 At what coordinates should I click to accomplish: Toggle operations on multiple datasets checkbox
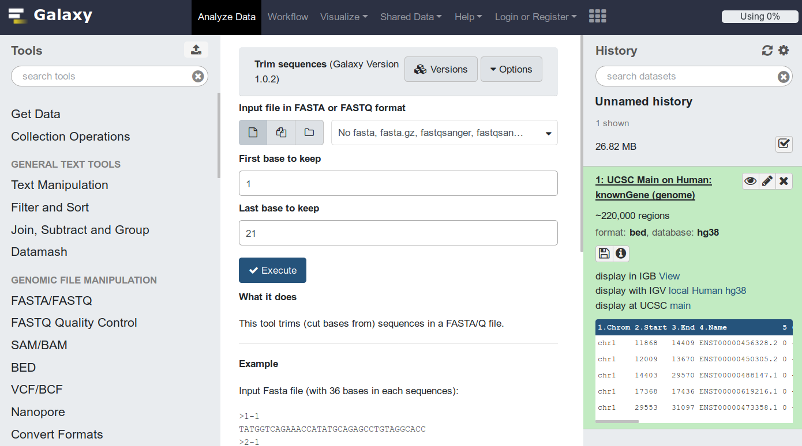coord(784,144)
